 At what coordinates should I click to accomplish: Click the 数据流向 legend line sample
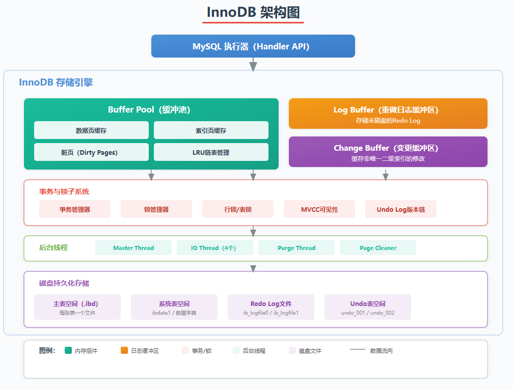(358, 349)
